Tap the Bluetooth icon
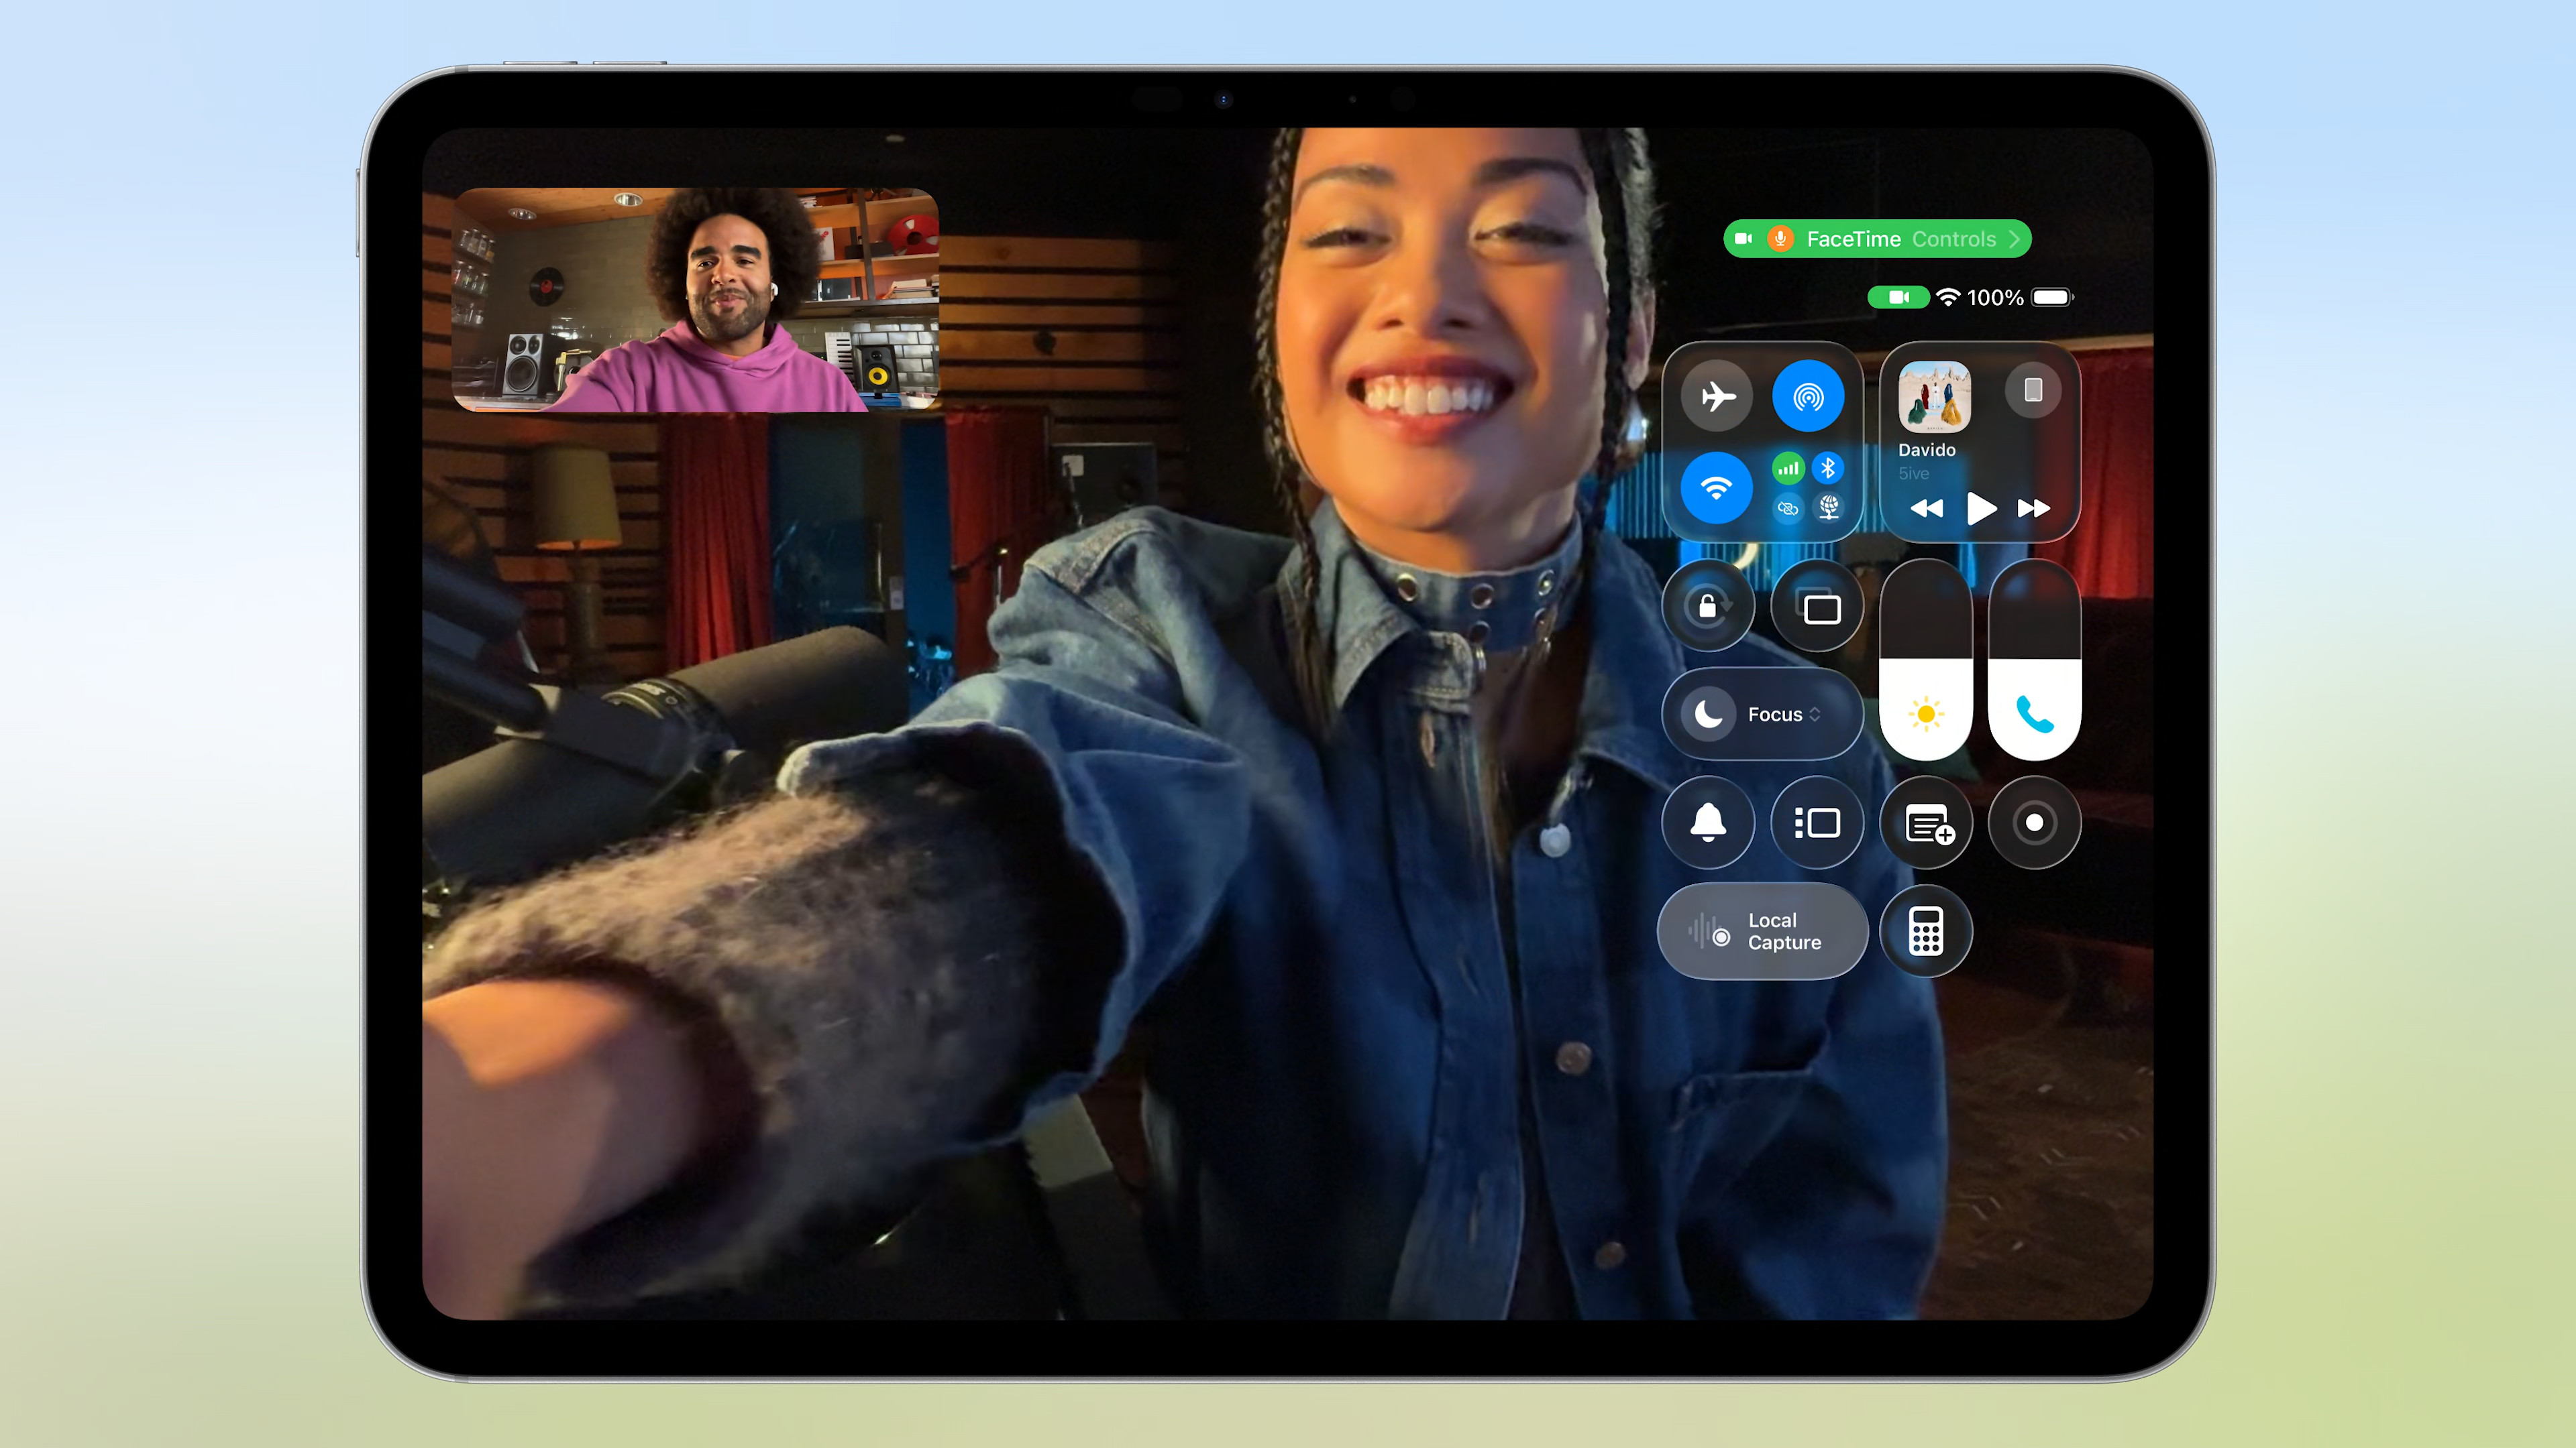2576x1448 pixels. click(1828, 468)
